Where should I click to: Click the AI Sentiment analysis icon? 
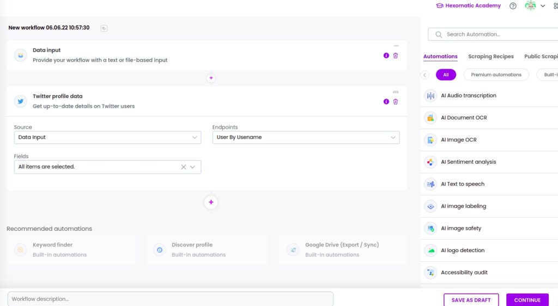(430, 162)
